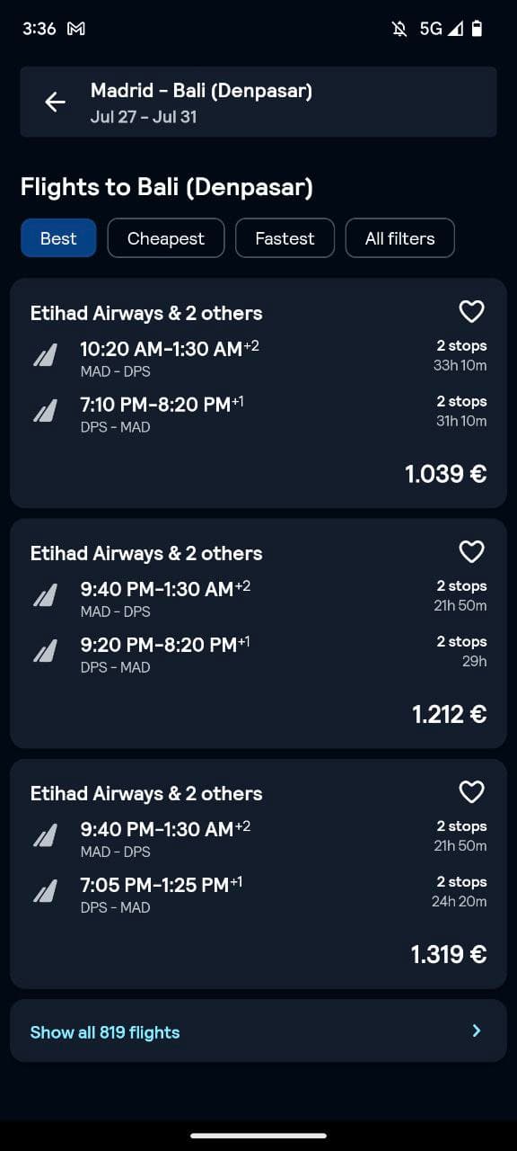Tap airline logo beside 9:20 PM return flight
The height and width of the screenshot is (1151, 517).
tap(45, 652)
